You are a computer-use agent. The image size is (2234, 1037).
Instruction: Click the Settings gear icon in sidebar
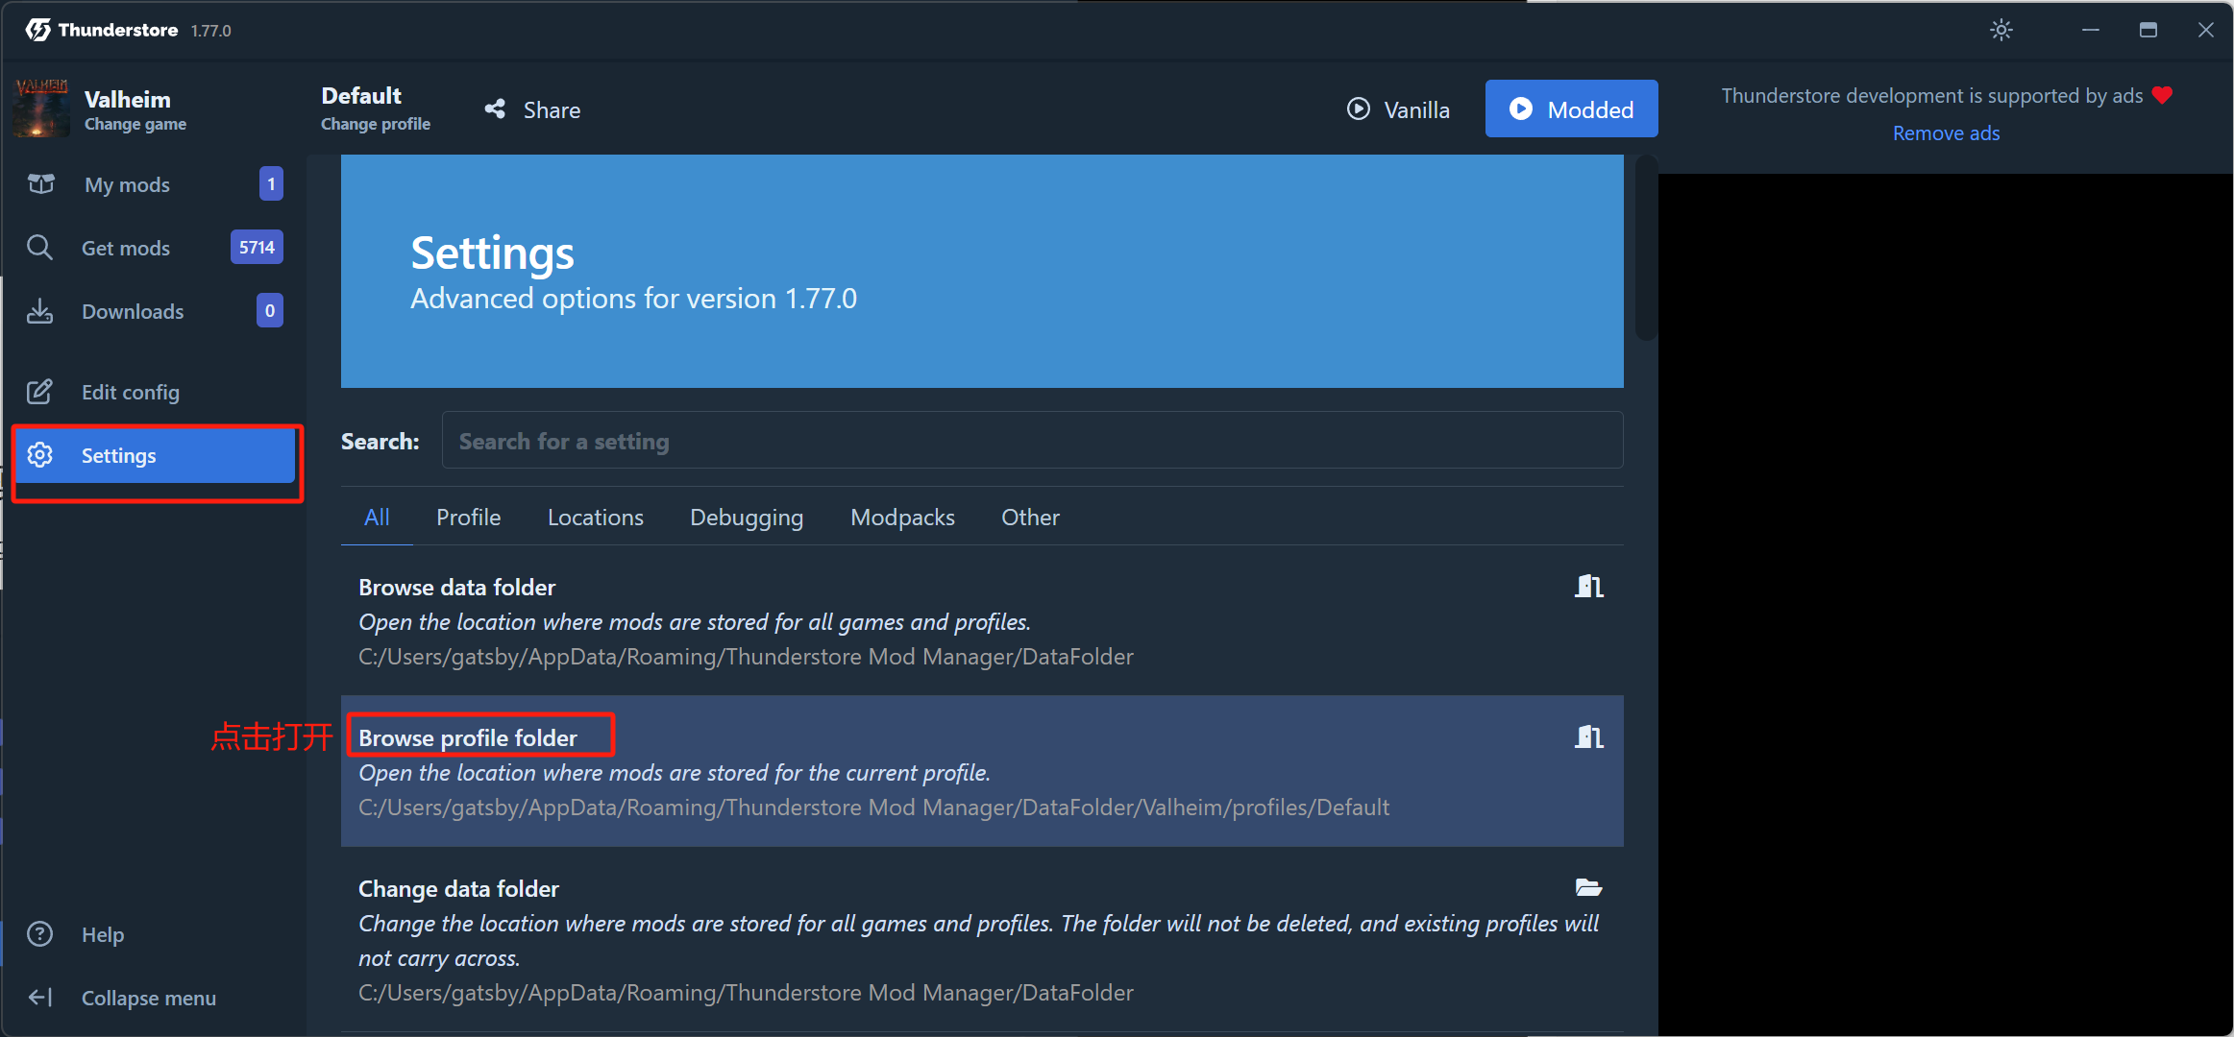40,455
